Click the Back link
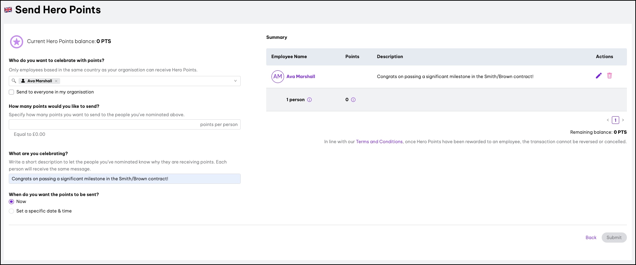This screenshot has height=265, width=636. pos(591,237)
